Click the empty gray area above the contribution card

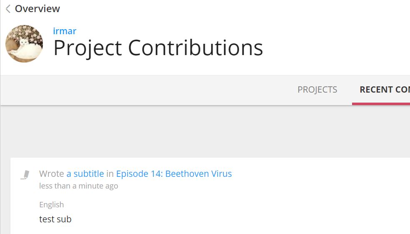click(x=205, y=131)
